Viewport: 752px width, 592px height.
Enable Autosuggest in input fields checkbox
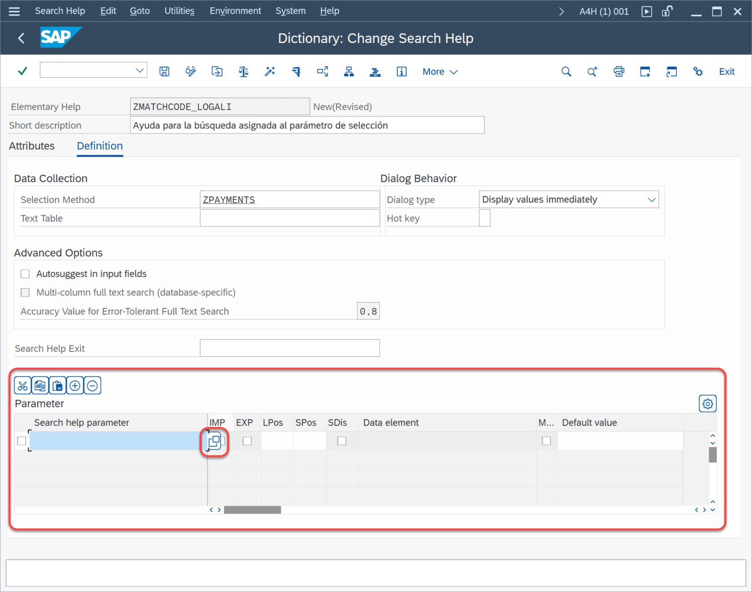[25, 274]
